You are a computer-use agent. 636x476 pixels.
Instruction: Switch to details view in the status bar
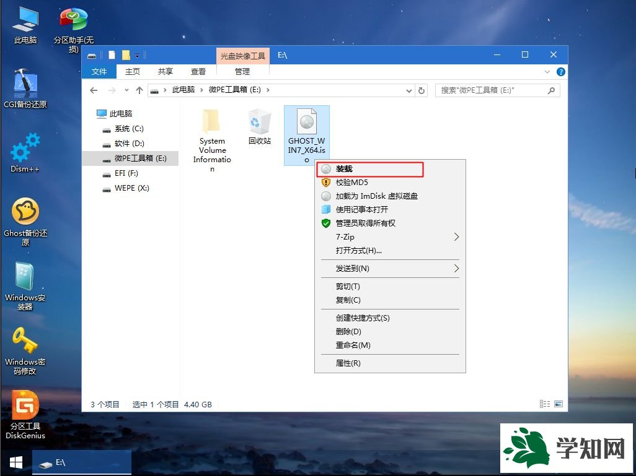tap(544, 404)
